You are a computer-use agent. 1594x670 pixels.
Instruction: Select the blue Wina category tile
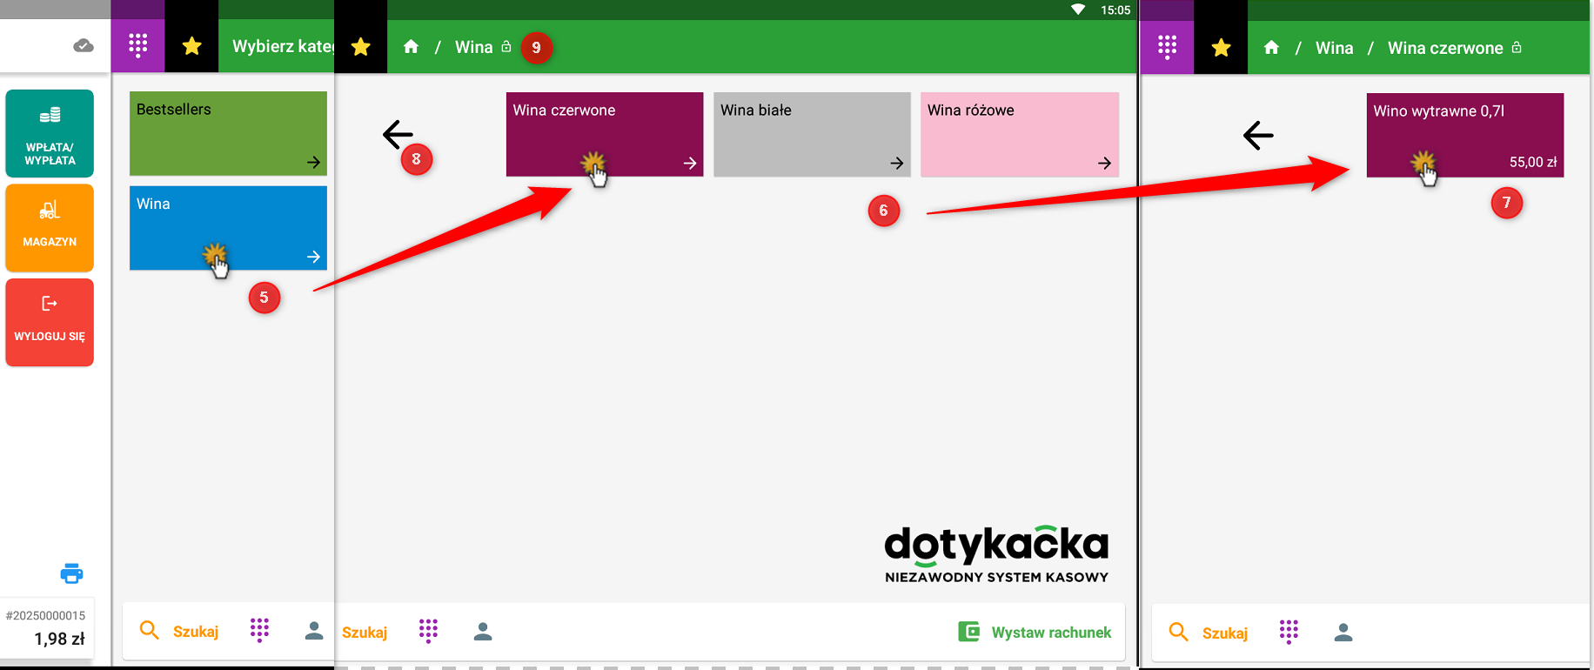tap(228, 227)
